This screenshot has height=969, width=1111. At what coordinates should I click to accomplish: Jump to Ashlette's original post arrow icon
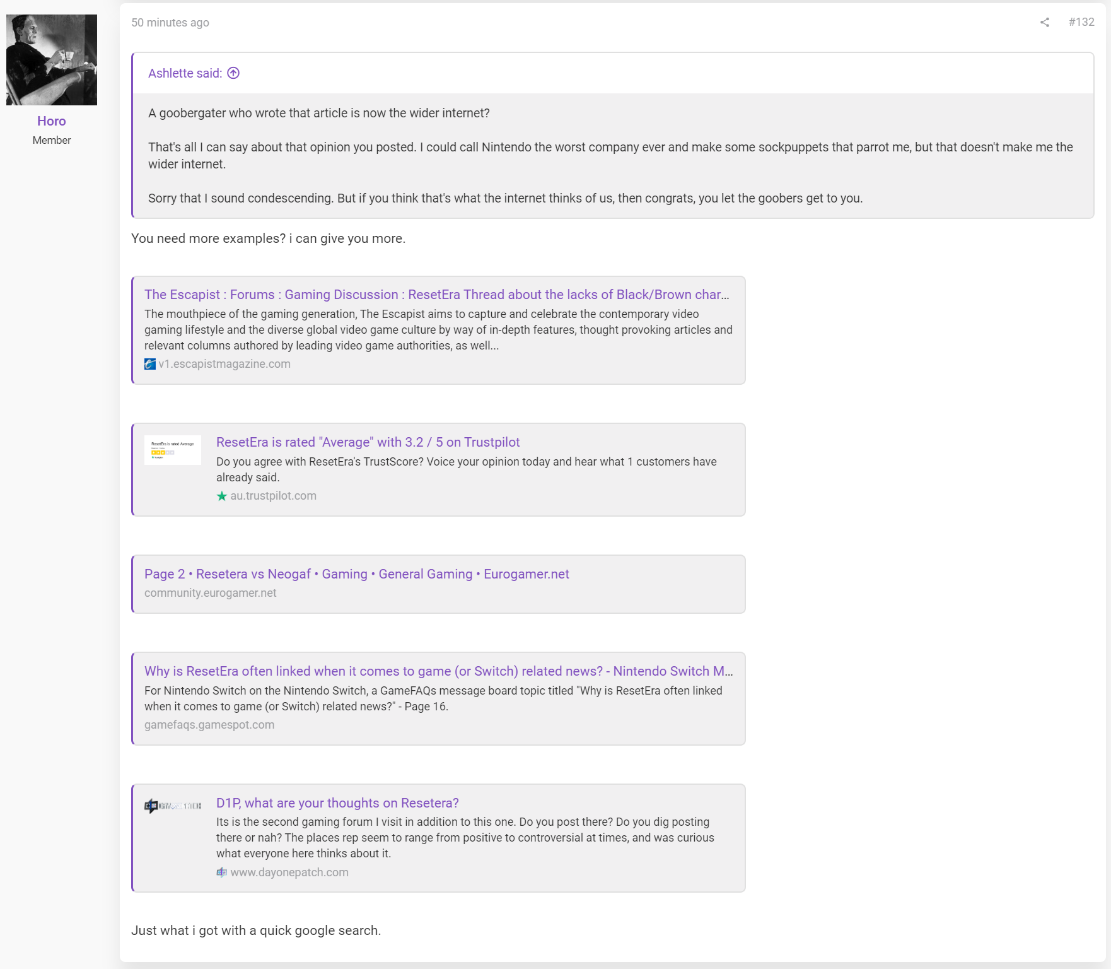(233, 73)
